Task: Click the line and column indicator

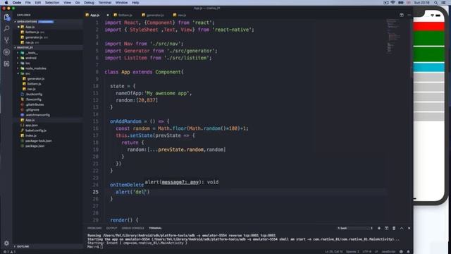Action: point(333,252)
